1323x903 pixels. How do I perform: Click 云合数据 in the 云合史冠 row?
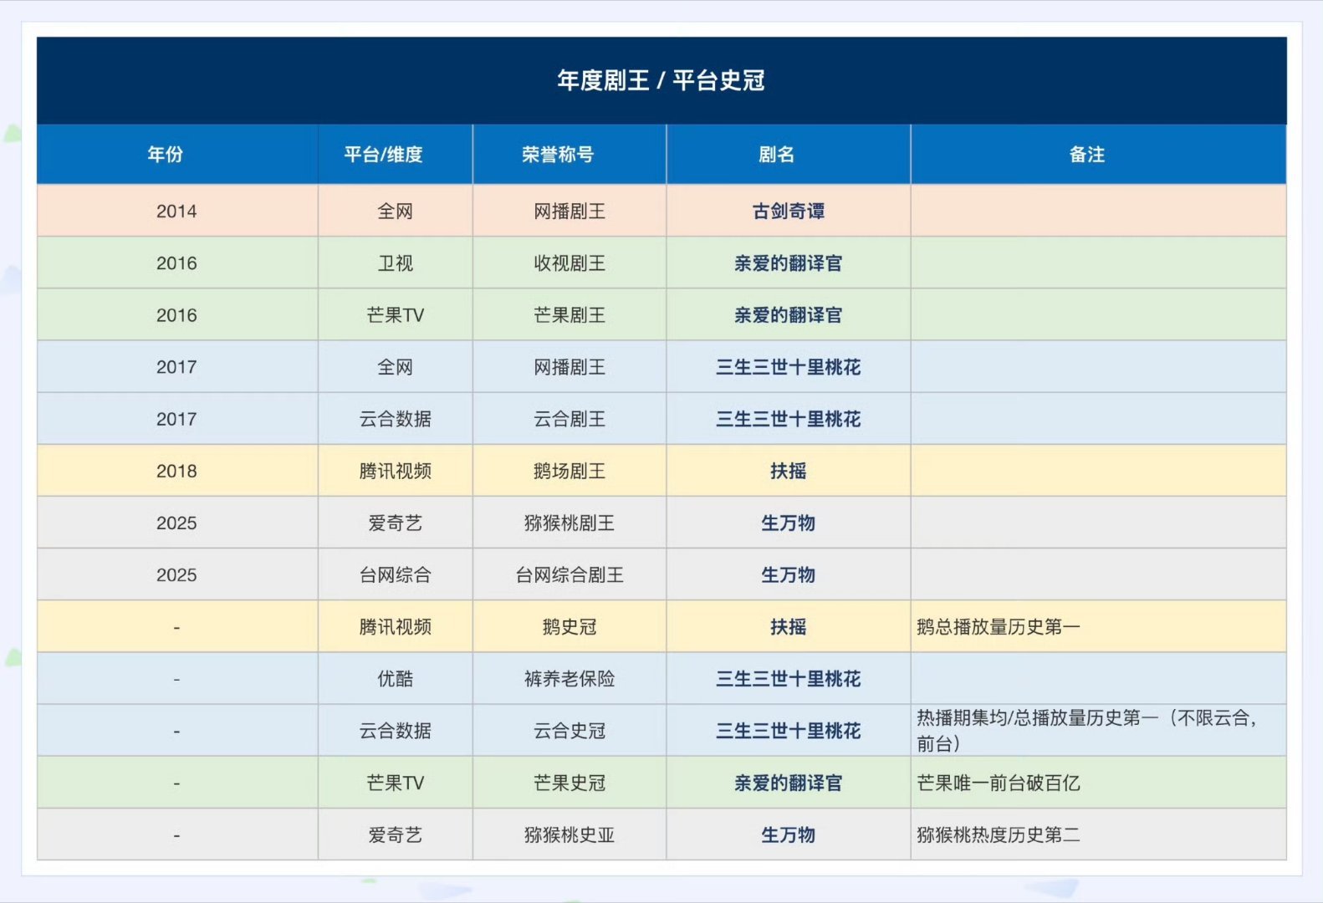pyautogui.click(x=395, y=731)
